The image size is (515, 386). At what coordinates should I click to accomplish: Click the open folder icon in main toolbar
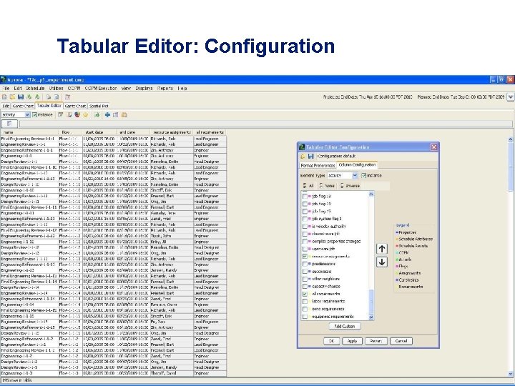coord(12,96)
